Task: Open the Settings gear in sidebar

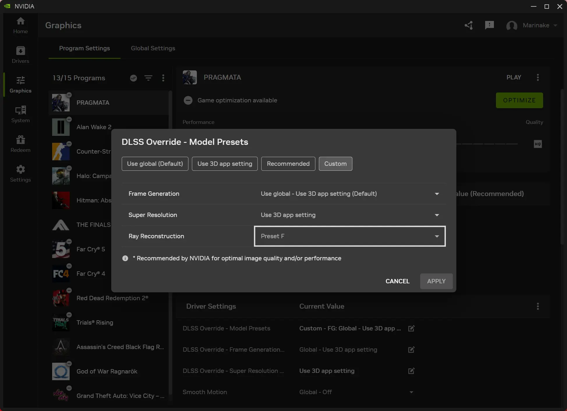Action: click(20, 174)
